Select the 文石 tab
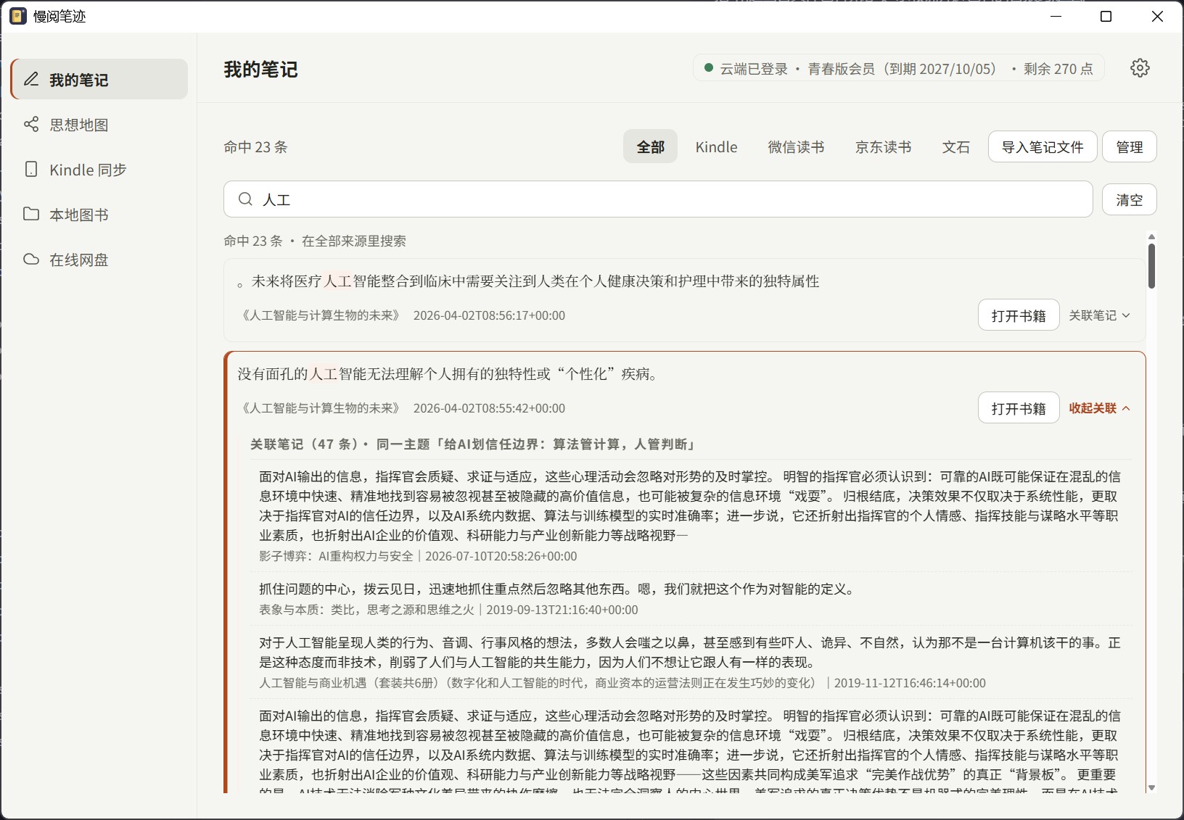 point(955,146)
